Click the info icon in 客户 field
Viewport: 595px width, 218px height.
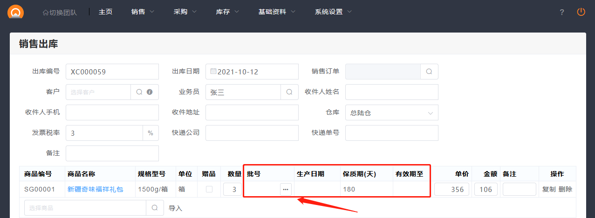click(150, 92)
